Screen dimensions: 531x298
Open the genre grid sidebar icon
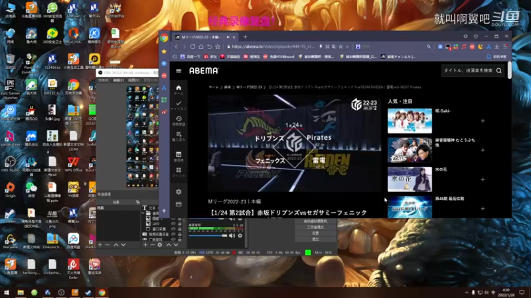coord(179,170)
